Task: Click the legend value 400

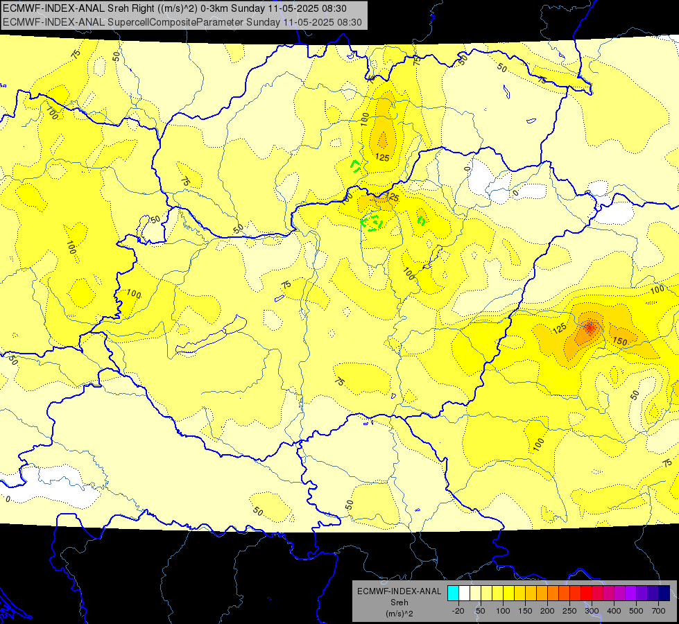Action: (x=614, y=611)
